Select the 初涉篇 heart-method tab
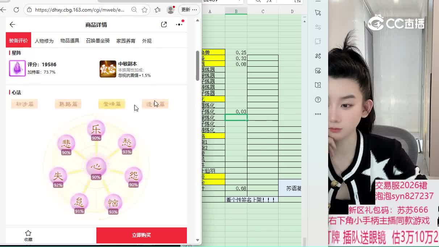The width and height of the screenshot is (439, 247). click(25, 104)
